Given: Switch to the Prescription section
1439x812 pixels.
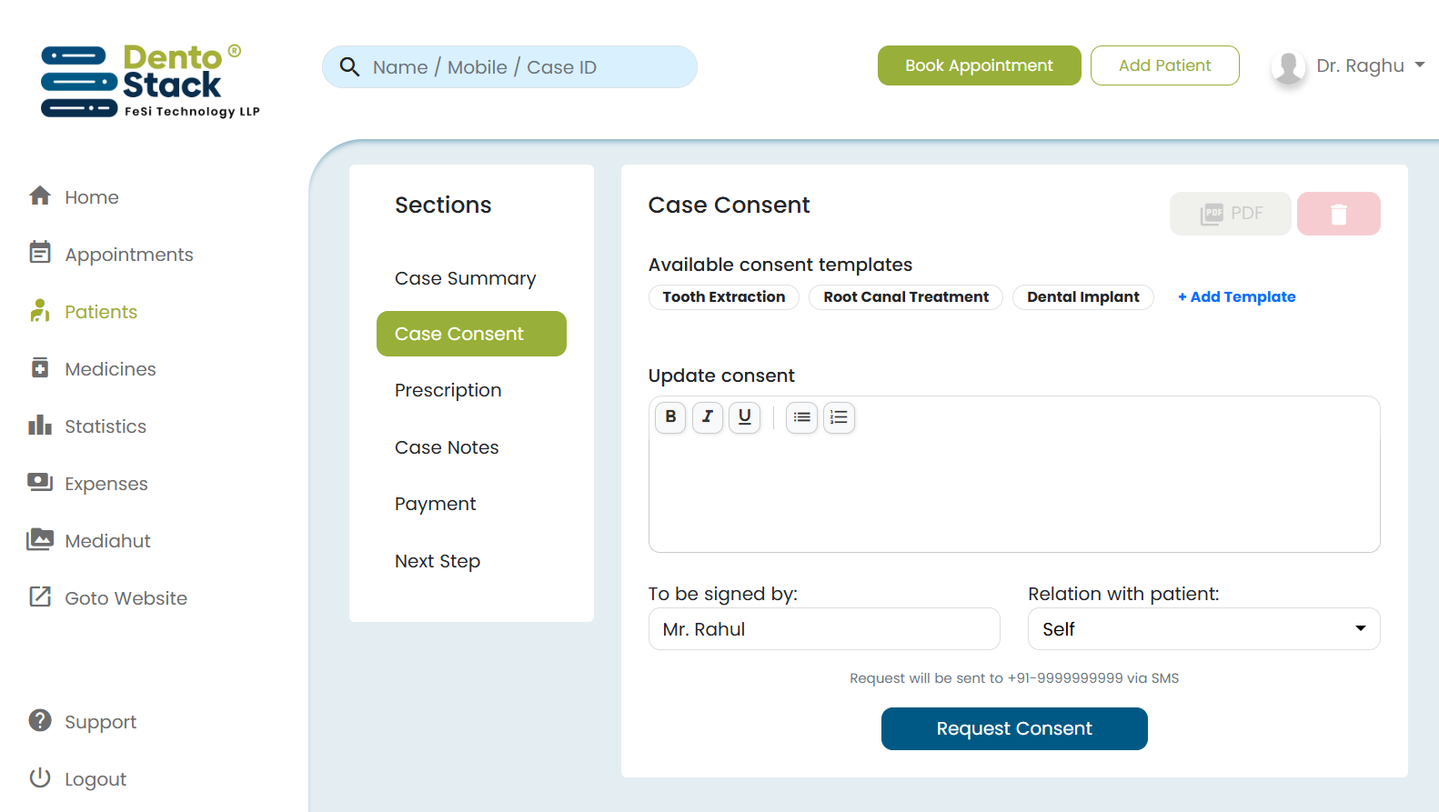Looking at the screenshot, I should (x=448, y=389).
